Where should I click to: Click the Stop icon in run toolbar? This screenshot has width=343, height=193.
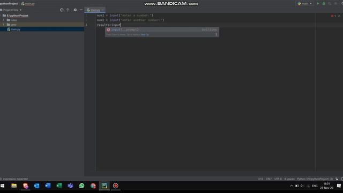pos(335,4)
